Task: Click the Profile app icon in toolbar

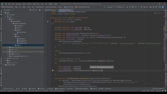Action: pos(141,7)
